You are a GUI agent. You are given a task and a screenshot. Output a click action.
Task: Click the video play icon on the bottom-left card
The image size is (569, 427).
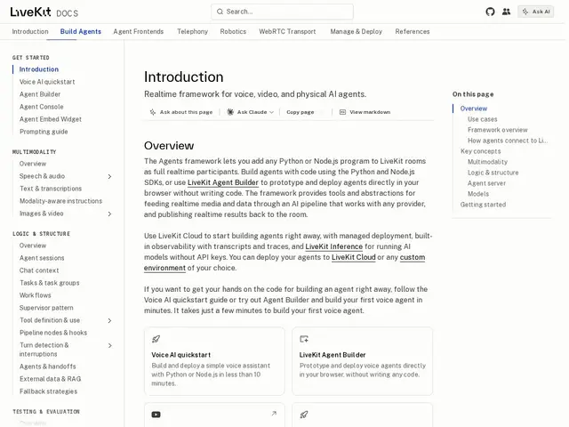[x=156, y=415]
